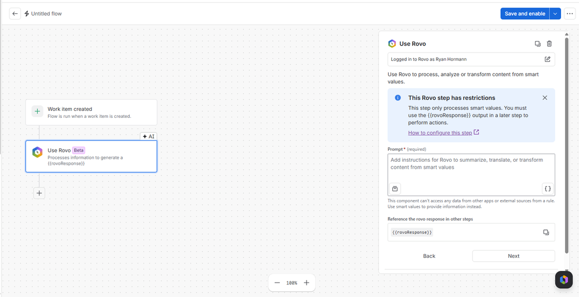
Task: Open the more options ellipsis menu
Action: coord(569,14)
